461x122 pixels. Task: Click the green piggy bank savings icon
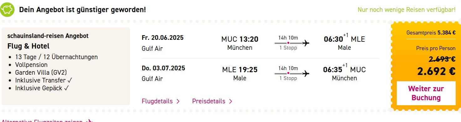coord(7,10)
